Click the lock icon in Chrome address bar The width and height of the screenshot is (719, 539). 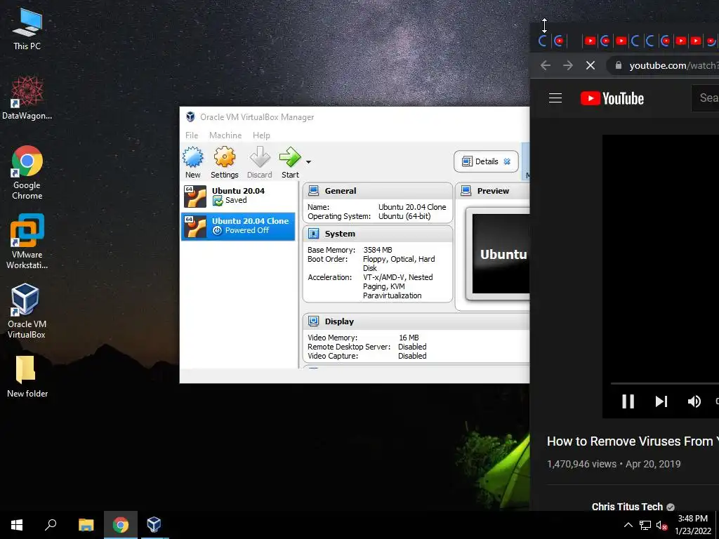pyautogui.click(x=619, y=65)
